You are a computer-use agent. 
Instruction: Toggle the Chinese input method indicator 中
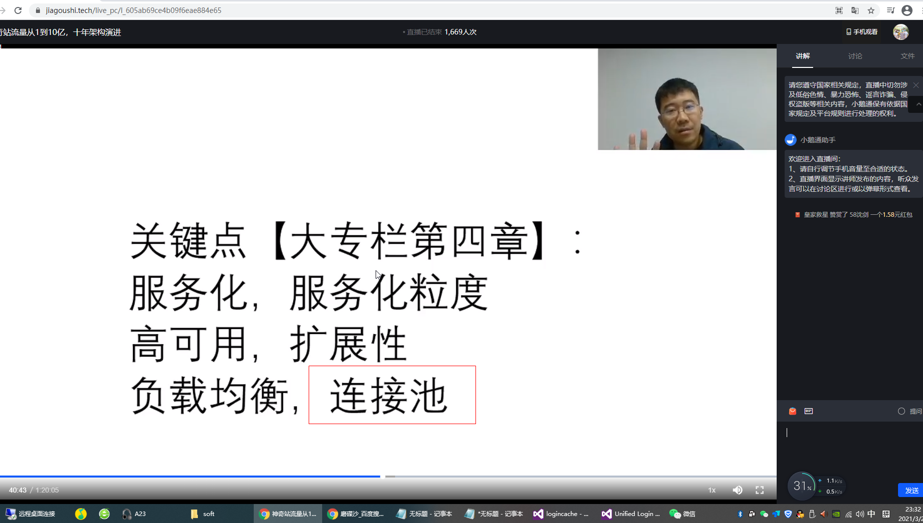(x=871, y=514)
